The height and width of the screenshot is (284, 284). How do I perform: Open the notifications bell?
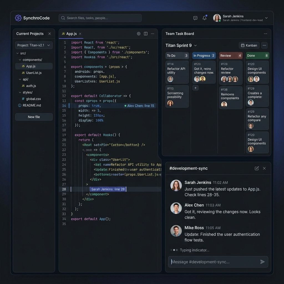click(x=204, y=18)
